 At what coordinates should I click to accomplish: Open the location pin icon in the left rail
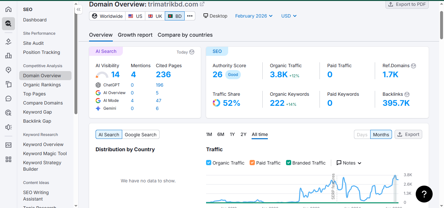click(x=8, y=70)
